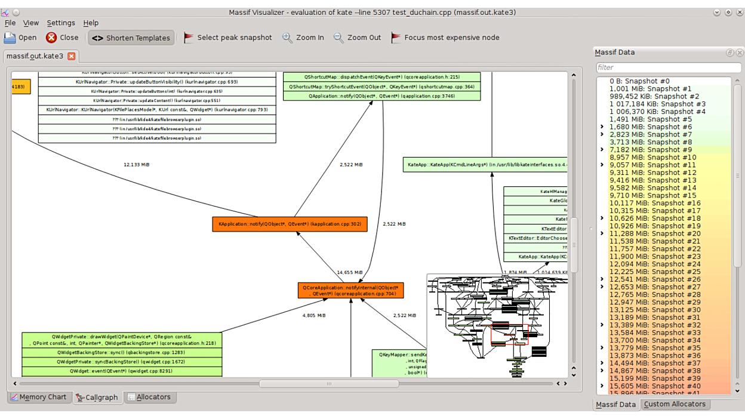
Task: Expand Snapshot #32 tree item
Action: (x=602, y=325)
